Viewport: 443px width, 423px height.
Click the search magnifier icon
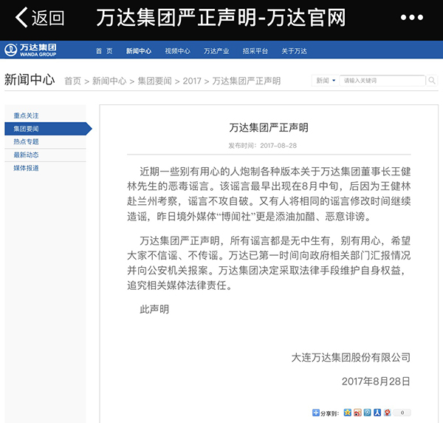pos(430,80)
